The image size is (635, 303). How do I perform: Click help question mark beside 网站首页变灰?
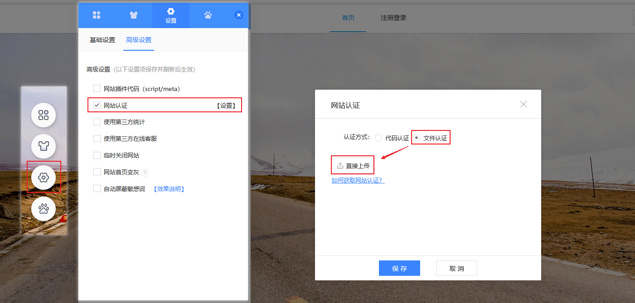pos(145,173)
